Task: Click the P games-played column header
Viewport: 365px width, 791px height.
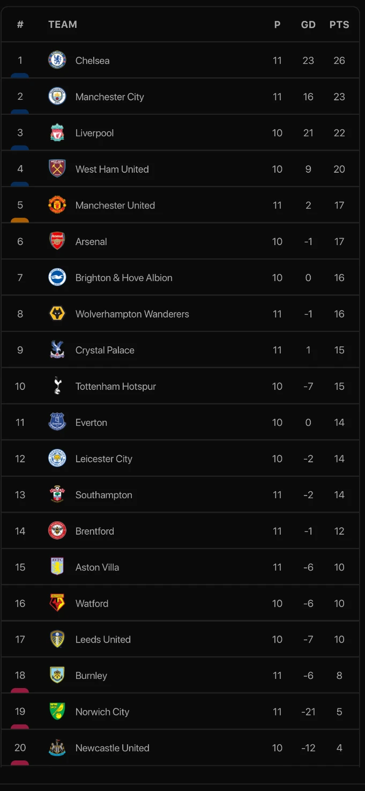Action: [277, 25]
